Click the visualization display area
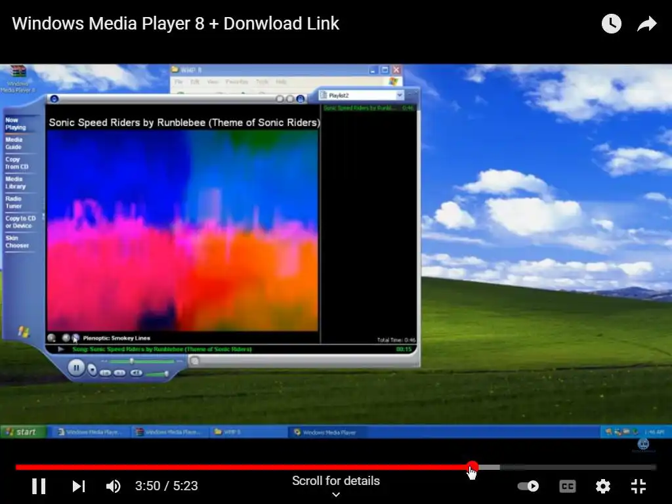The image size is (672, 504). tap(182, 230)
